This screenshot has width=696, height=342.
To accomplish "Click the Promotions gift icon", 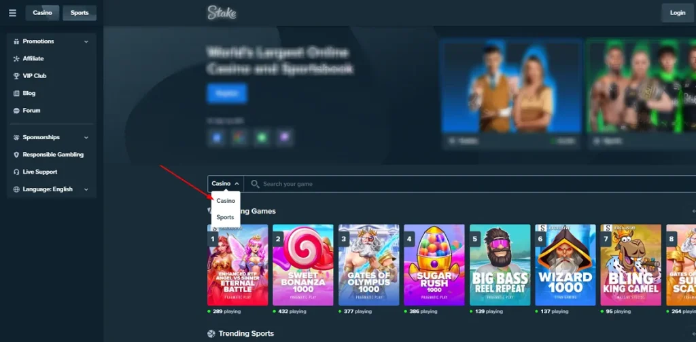I will (16, 41).
